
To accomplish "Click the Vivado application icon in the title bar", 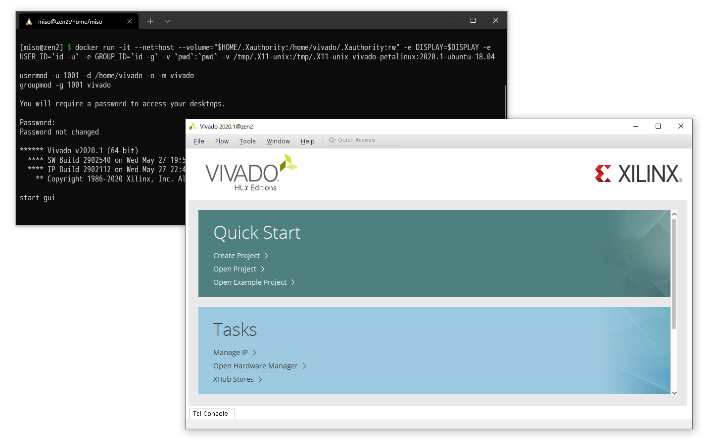I will point(193,126).
